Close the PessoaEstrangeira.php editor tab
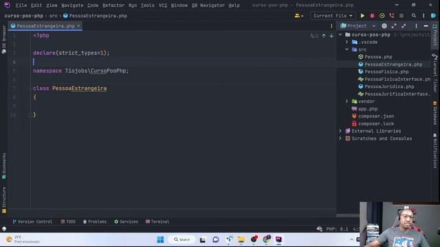The width and height of the screenshot is (440, 247). [x=78, y=26]
